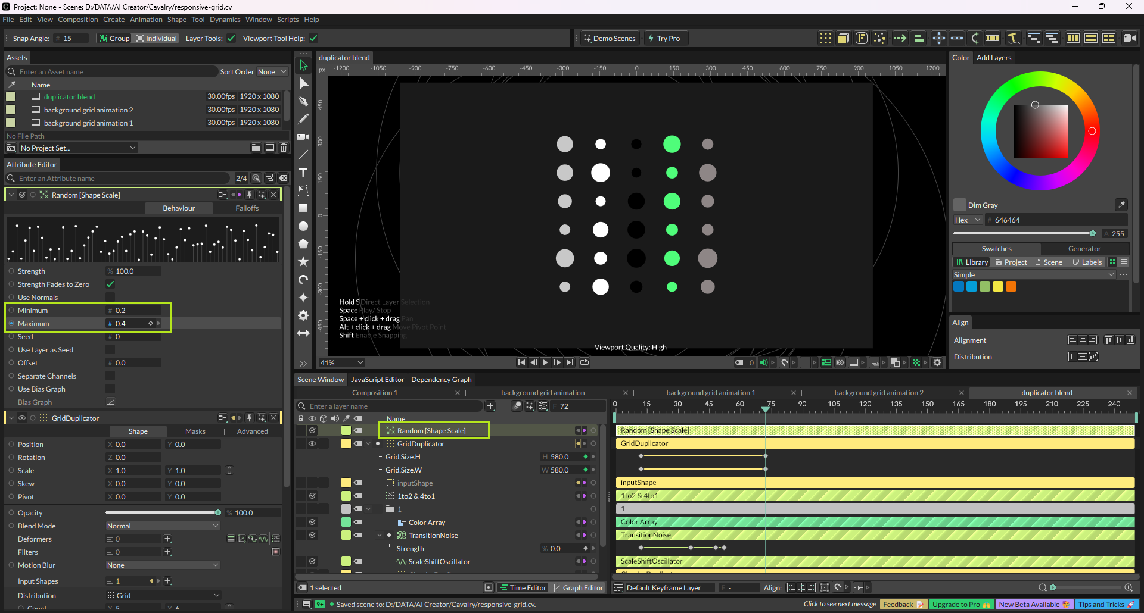Open the Animation menu
Viewport: 1144px width, 613px height.
pos(146,20)
